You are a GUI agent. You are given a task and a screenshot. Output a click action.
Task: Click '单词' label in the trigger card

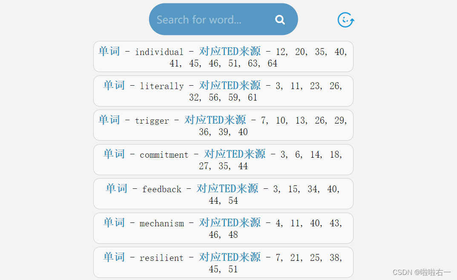(x=109, y=120)
